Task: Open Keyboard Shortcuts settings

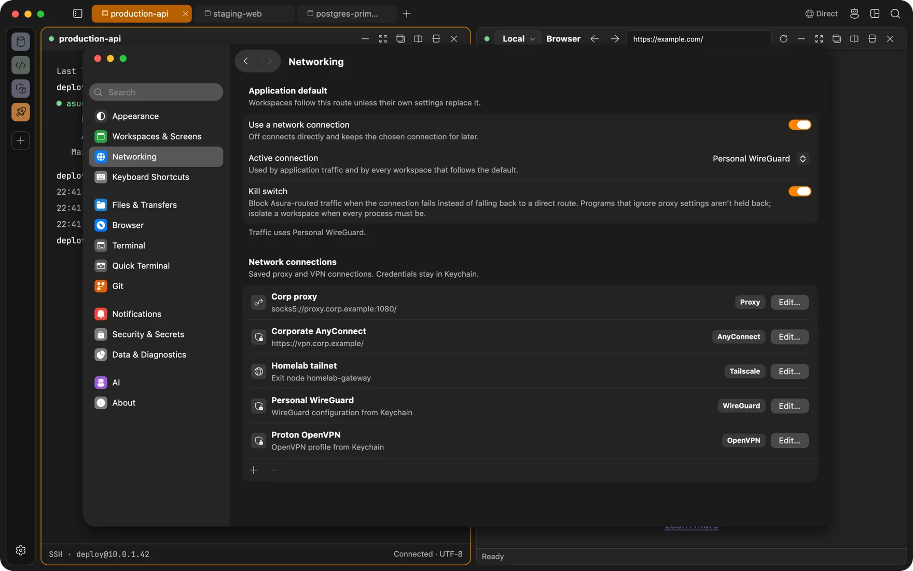Action: pos(156,177)
